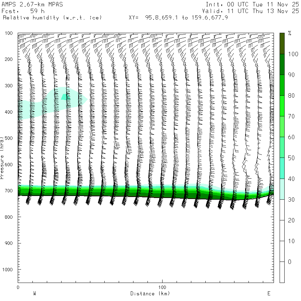The image size is (301, 301).
Task: Click the 1000 hPa pressure axis label
Action: pos(7,270)
